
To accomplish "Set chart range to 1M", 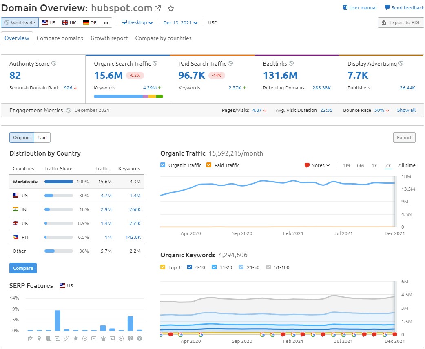I will tap(347, 165).
